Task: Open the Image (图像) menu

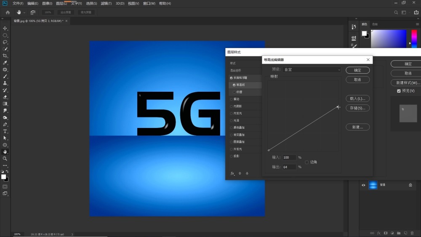Action: (x=47, y=3)
